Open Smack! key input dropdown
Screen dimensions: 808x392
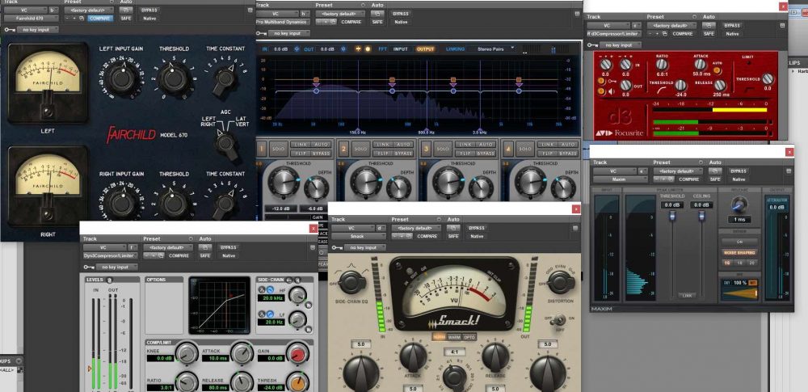(x=365, y=248)
